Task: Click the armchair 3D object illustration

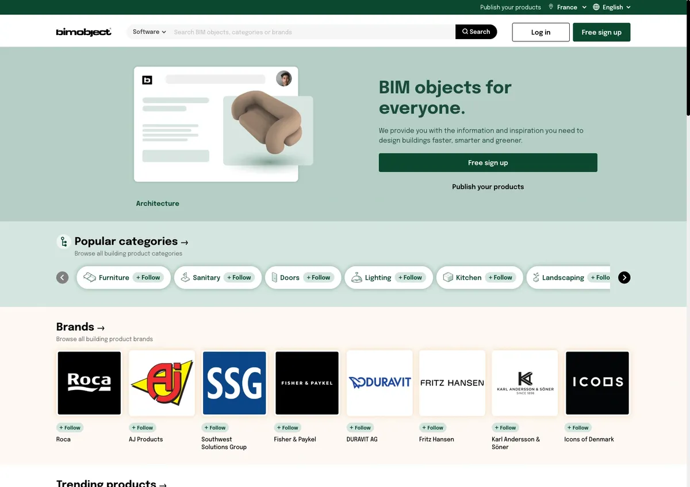Action: coord(266,122)
